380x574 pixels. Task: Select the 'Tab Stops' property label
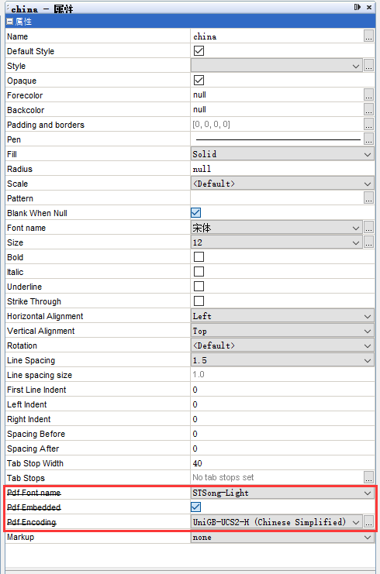26,478
